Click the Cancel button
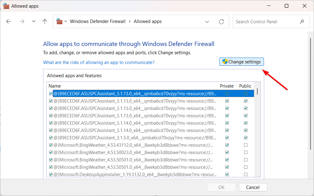This screenshot has height=196, width=314. (x=253, y=187)
